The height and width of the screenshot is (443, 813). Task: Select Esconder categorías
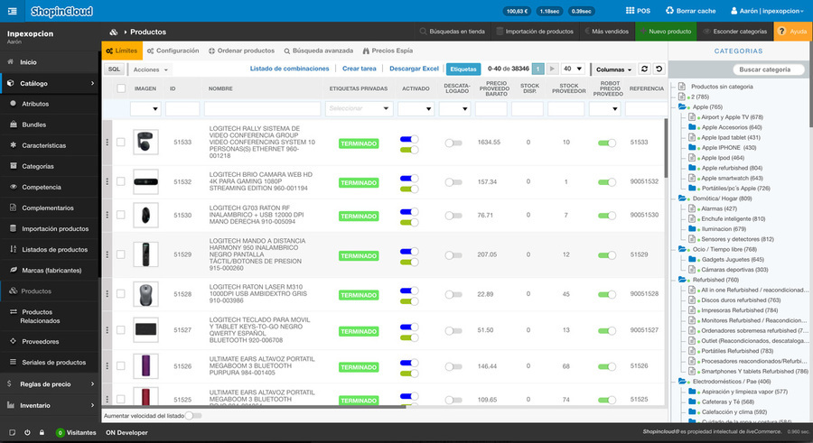point(734,32)
